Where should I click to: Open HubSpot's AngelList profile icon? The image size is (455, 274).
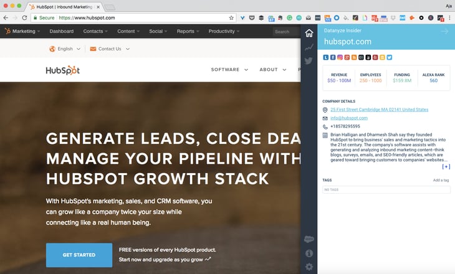tap(368, 57)
